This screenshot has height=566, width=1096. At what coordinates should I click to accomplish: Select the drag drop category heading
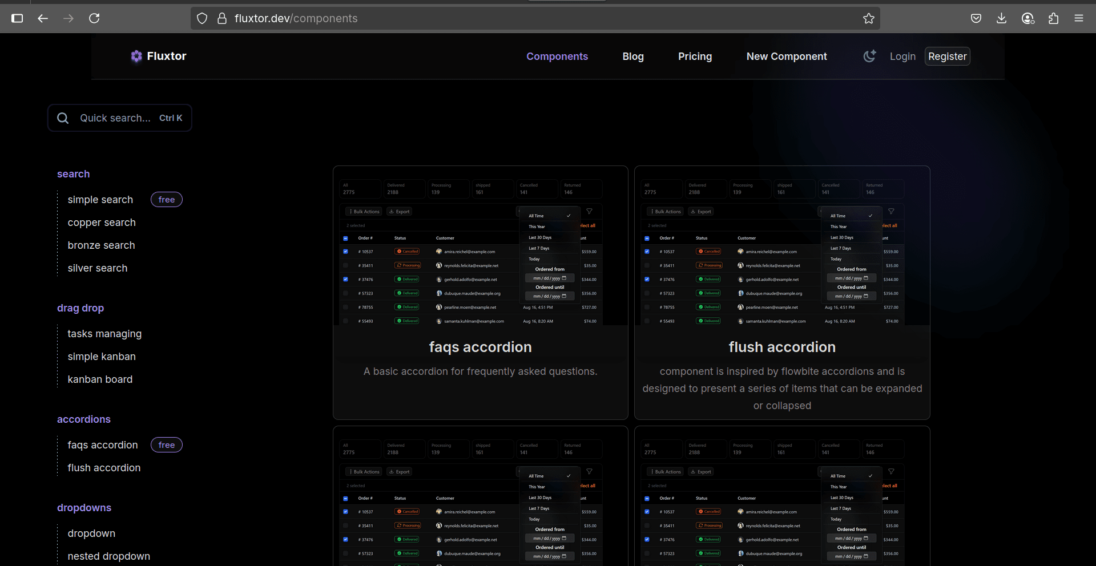[80, 308]
